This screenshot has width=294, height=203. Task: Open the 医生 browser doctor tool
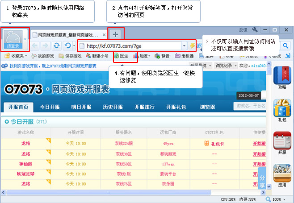point(121,56)
